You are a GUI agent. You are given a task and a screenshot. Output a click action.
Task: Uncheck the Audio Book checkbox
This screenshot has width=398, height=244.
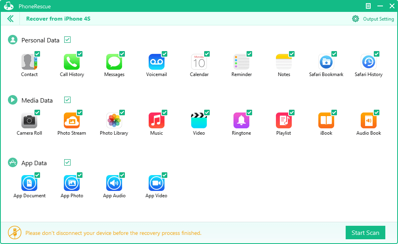377,112
